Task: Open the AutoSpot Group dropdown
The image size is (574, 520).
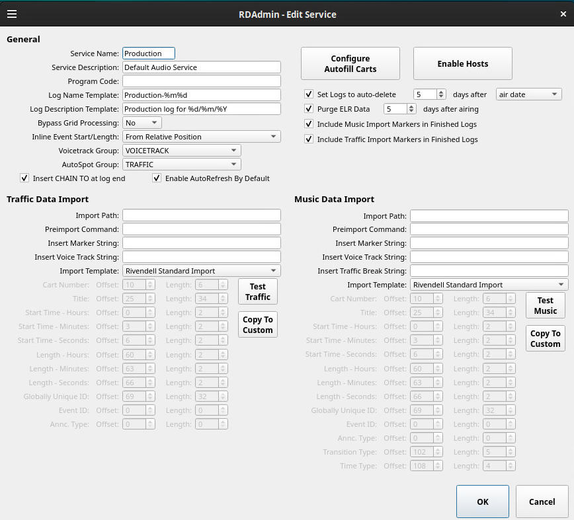Action: (x=182, y=165)
